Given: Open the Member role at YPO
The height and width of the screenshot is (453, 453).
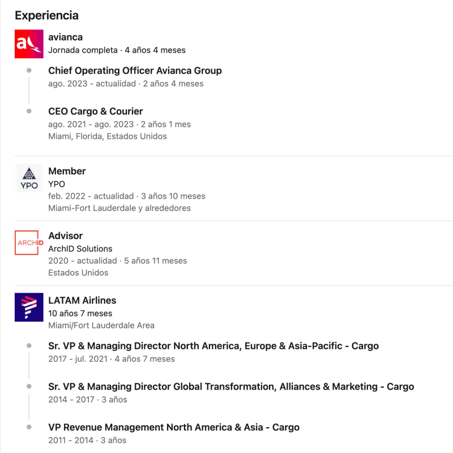Looking at the screenshot, I should pyautogui.click(x=67, y=171).
